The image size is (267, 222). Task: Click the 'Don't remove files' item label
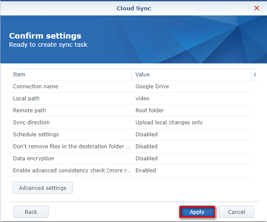(x=71, y=147)
